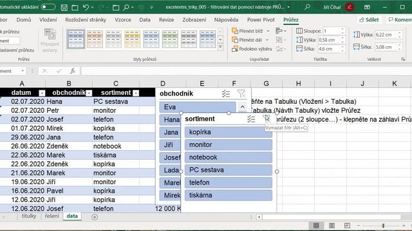Select the blue slicer style thumbnail
This screenshot has height=231, width=412.
pyautogui.click(x=76, y=39)
